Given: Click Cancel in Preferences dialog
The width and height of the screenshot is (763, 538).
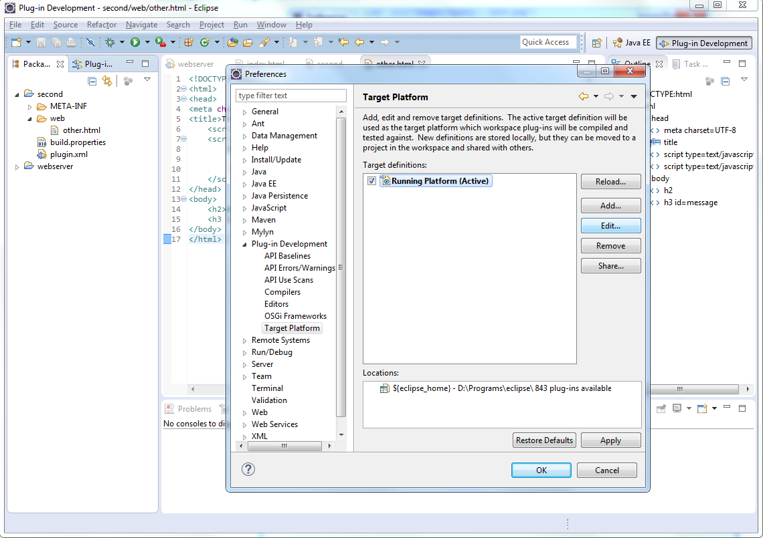Looking at the screenshot, I should click(607, 470).
